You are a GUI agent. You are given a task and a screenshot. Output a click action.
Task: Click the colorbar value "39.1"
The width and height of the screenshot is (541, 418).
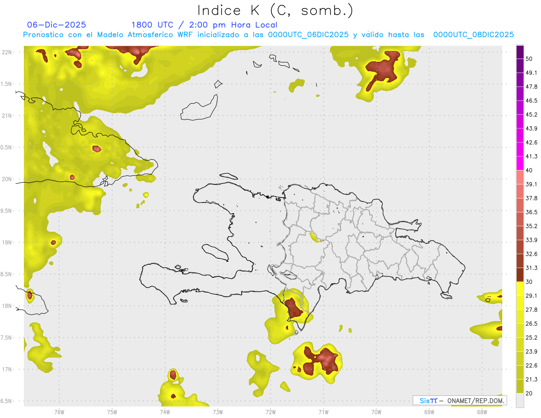tap(532, 184)
